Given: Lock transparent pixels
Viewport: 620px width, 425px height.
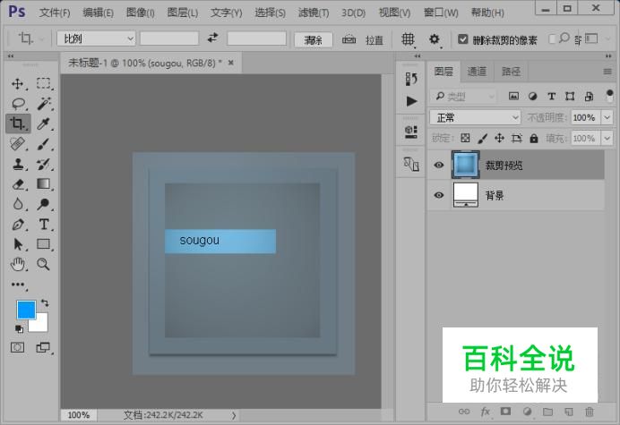Looking at the screenshot, I should tap(465, 138).
